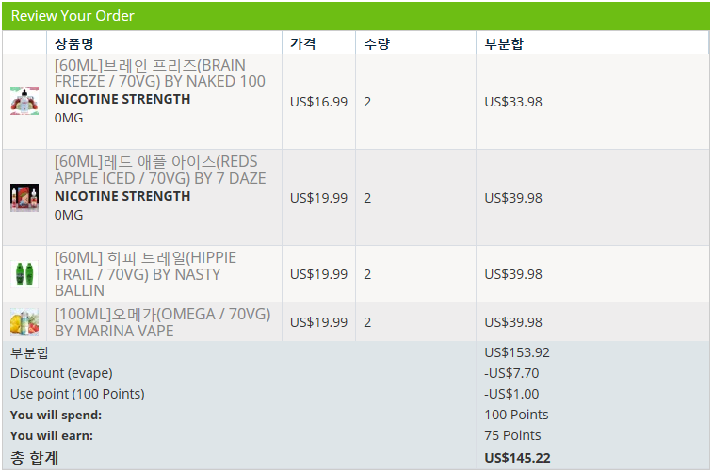Click the 75 Points earn value

[512, 435]
